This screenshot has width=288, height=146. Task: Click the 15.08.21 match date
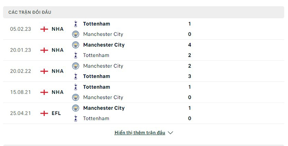pos(20,92)
